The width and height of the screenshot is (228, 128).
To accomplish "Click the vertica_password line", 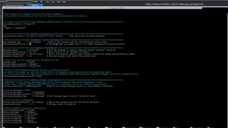I will (x=20, y=114).
